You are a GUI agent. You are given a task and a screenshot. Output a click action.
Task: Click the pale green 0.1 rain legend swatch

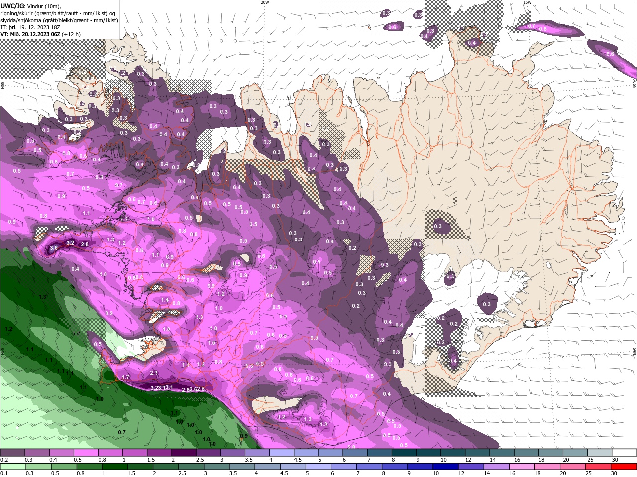pos(12,467)
